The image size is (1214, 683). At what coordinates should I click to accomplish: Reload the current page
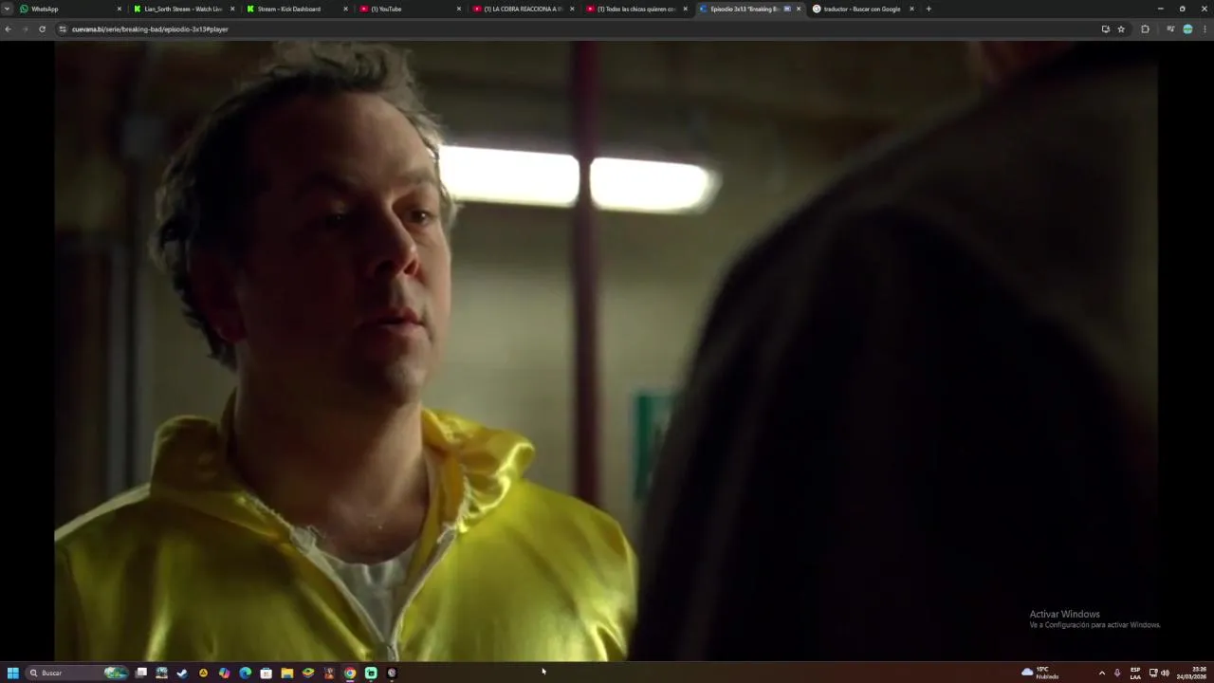coord(42,29)
